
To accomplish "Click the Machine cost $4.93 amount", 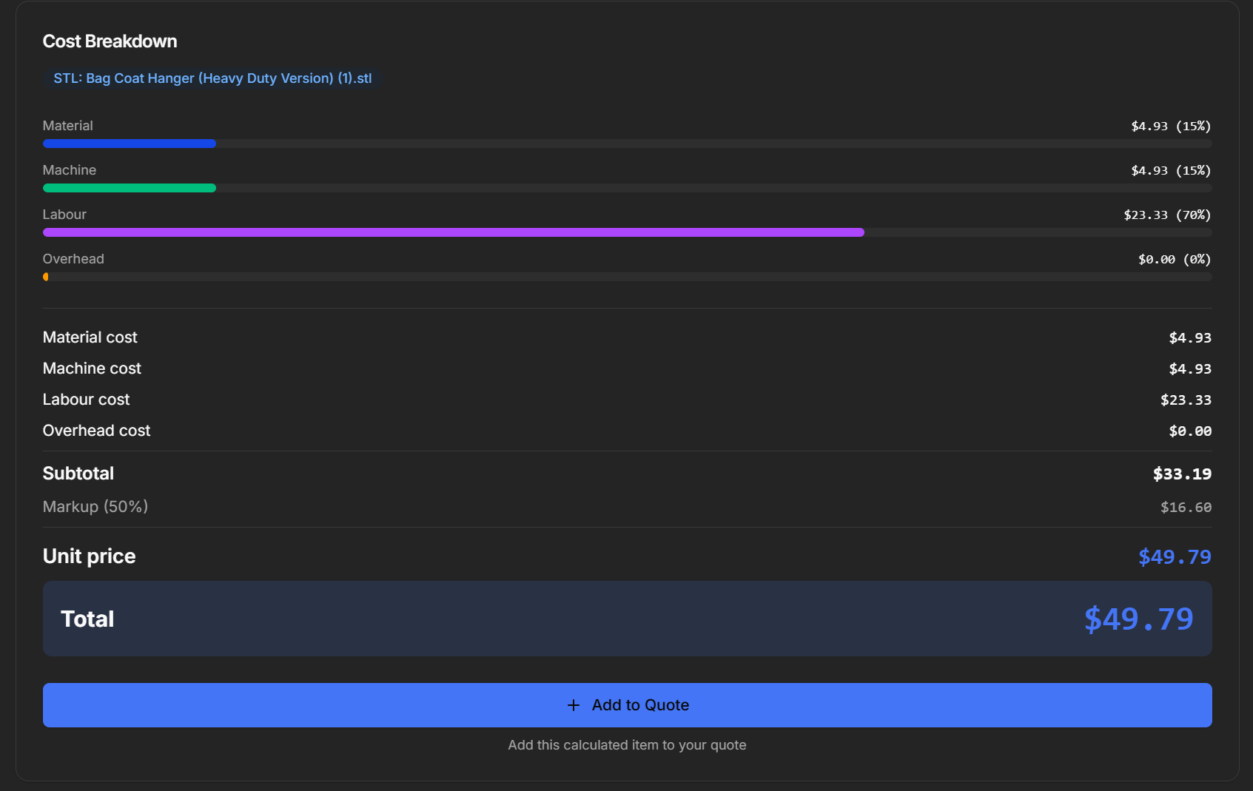I will 1190,369.
